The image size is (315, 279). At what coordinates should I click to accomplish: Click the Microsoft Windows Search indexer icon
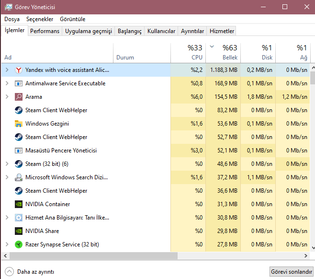(x=19, y=177)
